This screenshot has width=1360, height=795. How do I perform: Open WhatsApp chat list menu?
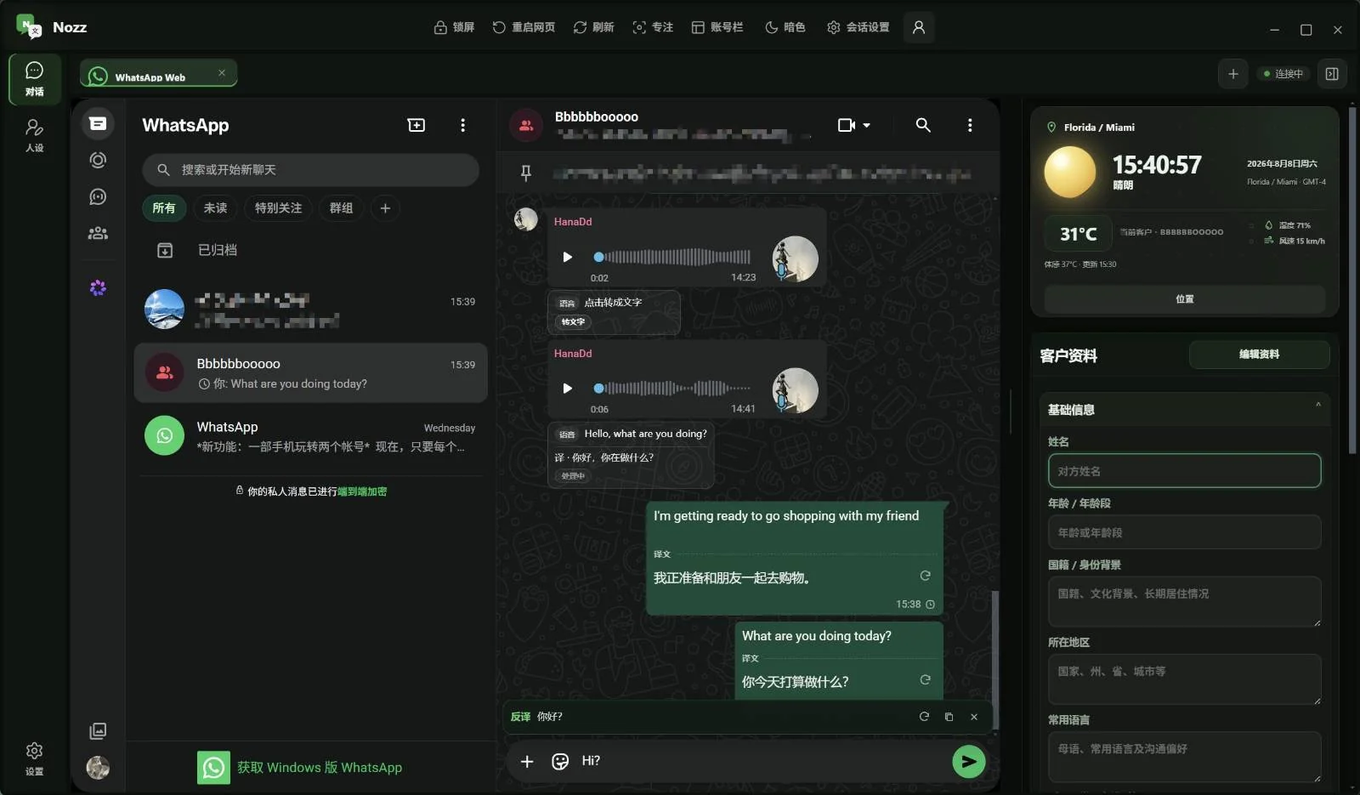point(462,125)
